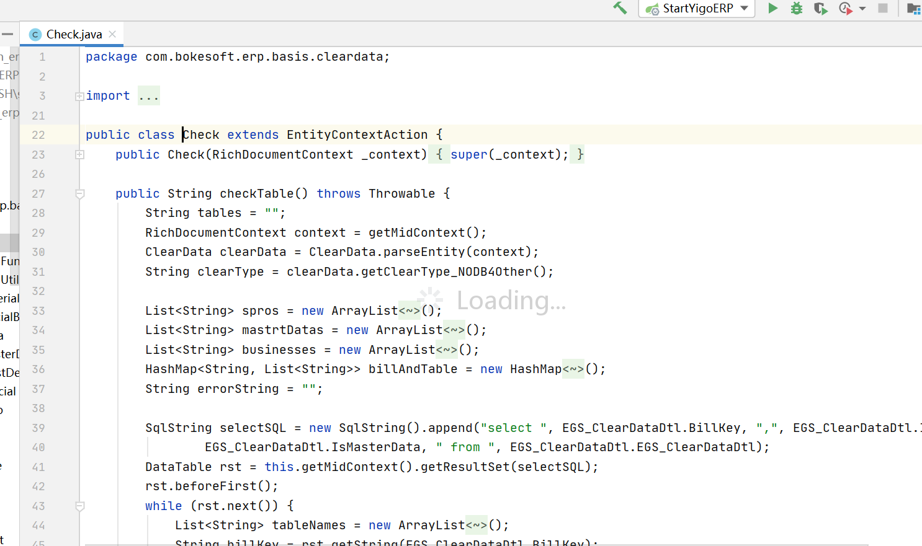Viewport: 922px width, 546px height.
Task: Click the Check class name on line 22
Action: tap(201, 134)
